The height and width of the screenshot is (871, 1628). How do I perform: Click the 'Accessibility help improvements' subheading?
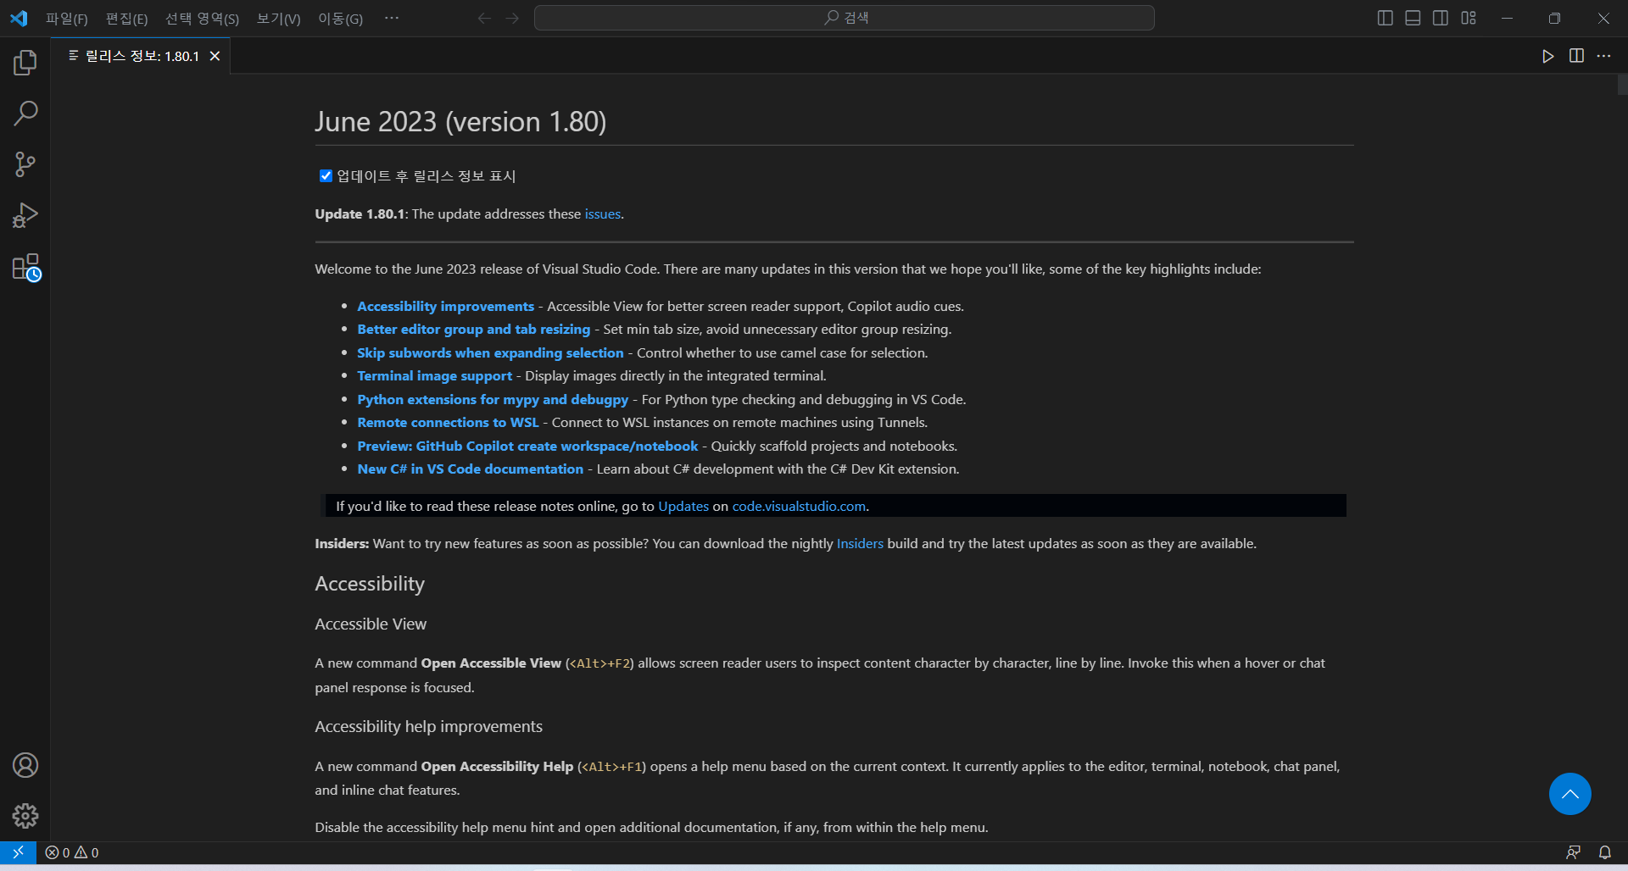pos(428,727)
